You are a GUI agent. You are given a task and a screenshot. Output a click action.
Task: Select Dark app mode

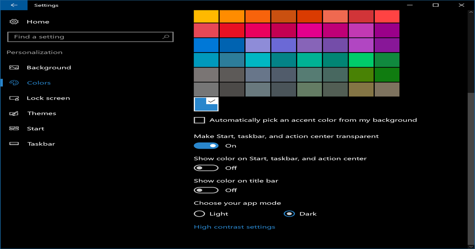[x=289, y=213]
